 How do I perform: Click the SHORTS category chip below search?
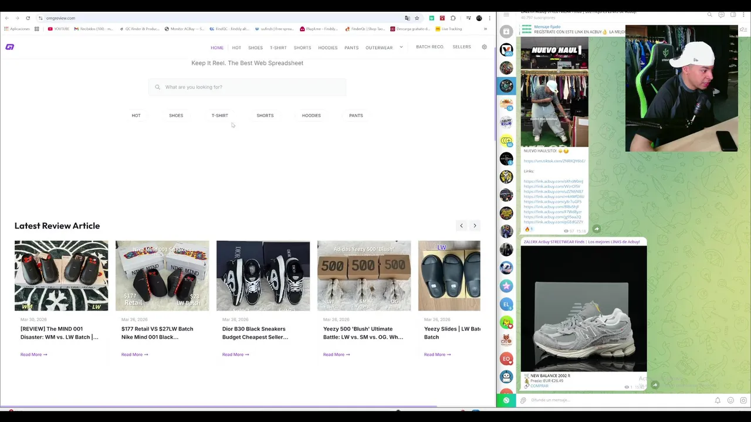tap(265, 115)
